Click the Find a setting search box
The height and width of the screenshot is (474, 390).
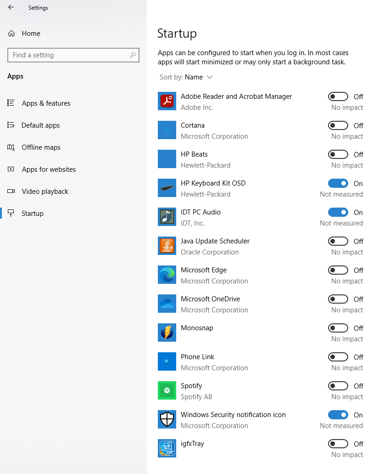click(x=73, y=55)
